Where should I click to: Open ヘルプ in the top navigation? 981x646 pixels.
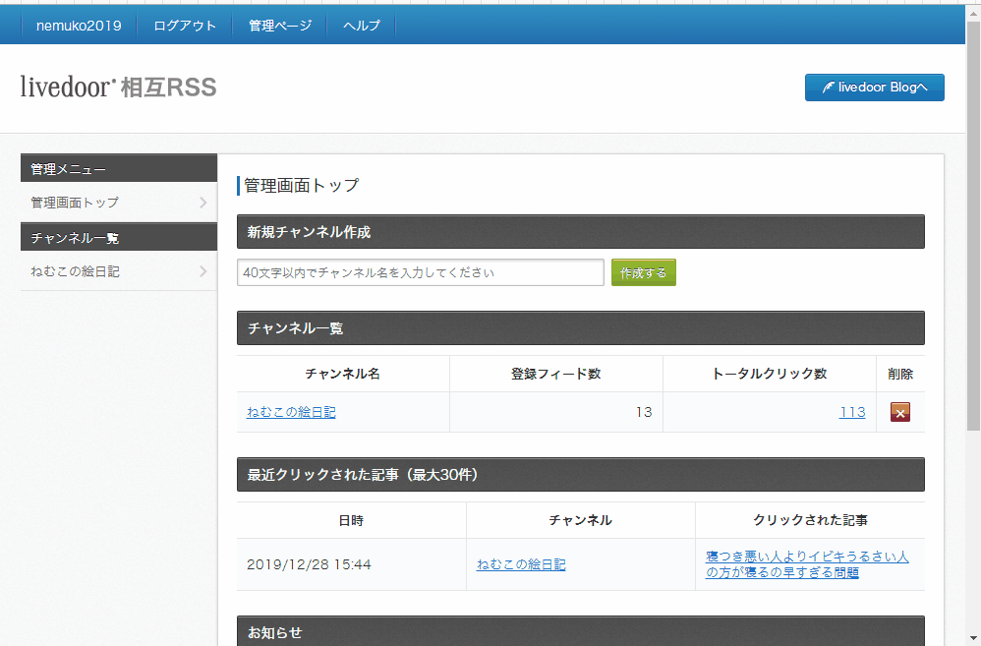click(x=361, y=26)
